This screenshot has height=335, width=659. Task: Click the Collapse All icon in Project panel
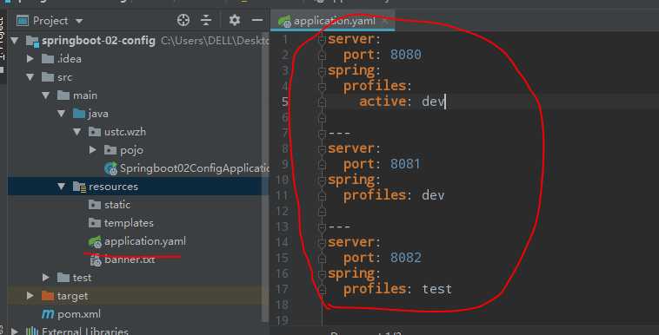point(206,20)
